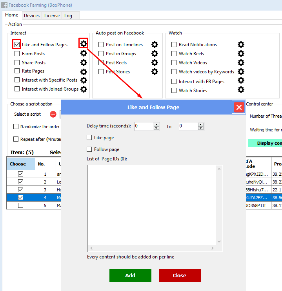Uncheck the Choose box for row 1
The image size is (282, 291).
(x=21, y=174)
